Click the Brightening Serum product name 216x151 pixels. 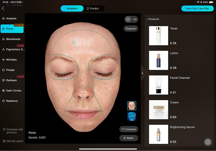click(182, 127)
